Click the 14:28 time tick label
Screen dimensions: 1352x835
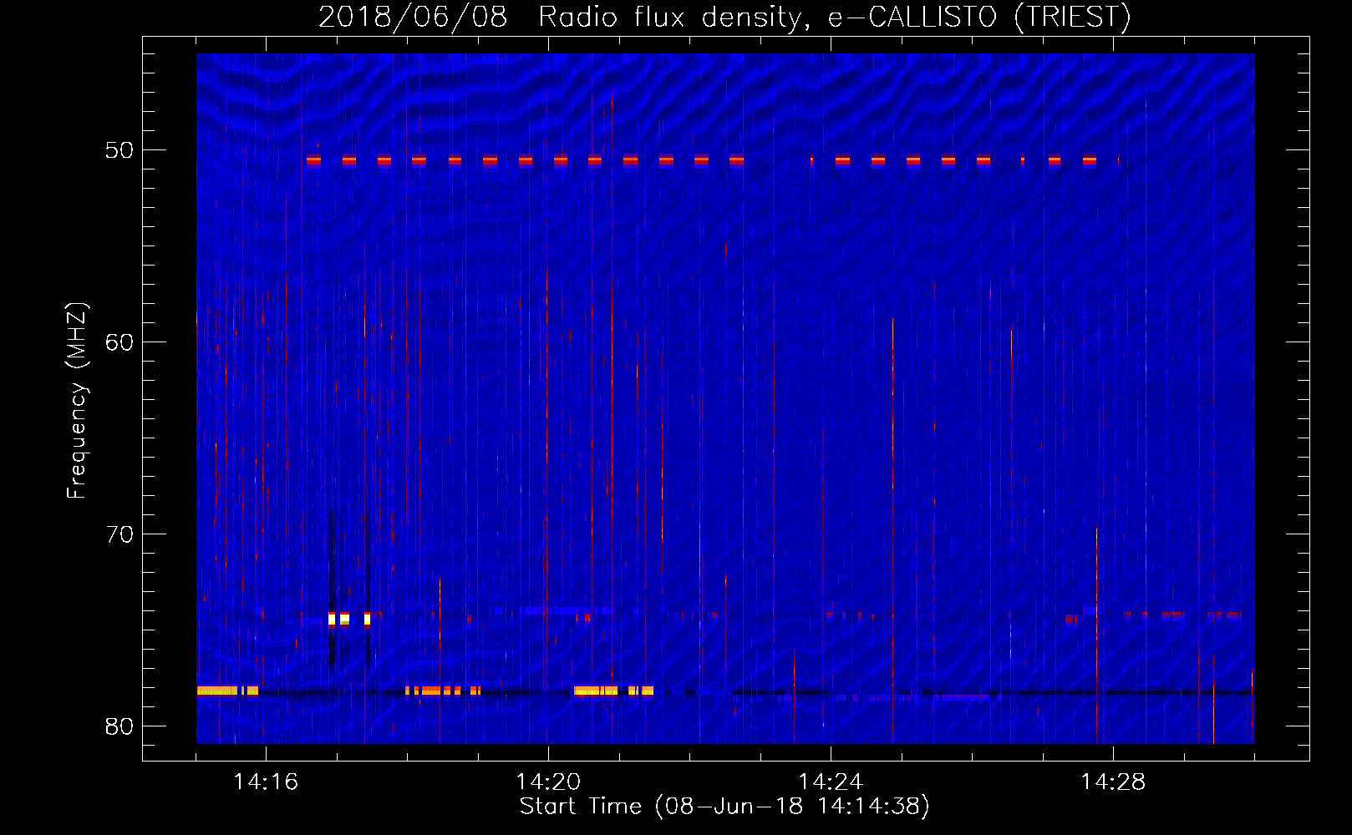(1113, 782)
